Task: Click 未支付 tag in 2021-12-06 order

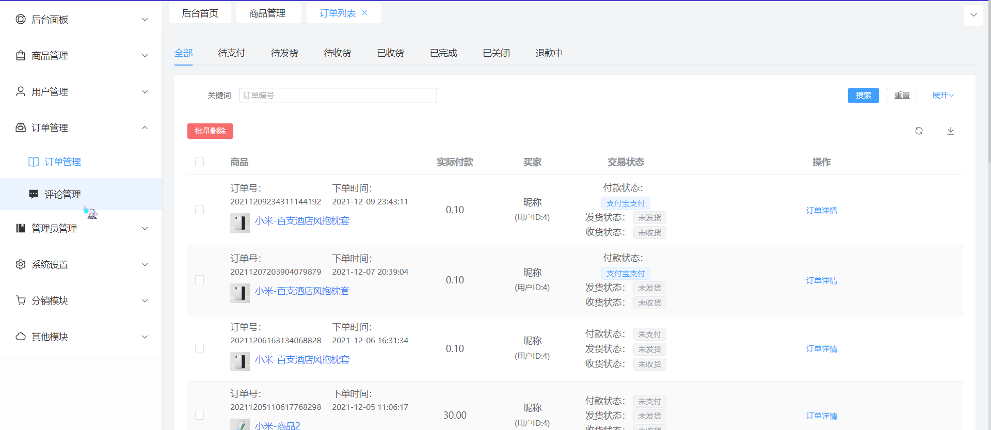Action: pyautogui.click(x=649, y=335)
